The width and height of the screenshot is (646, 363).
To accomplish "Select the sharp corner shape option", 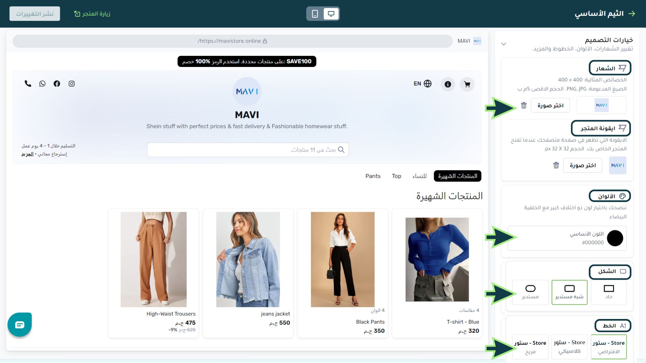I will tap(609, 292).
